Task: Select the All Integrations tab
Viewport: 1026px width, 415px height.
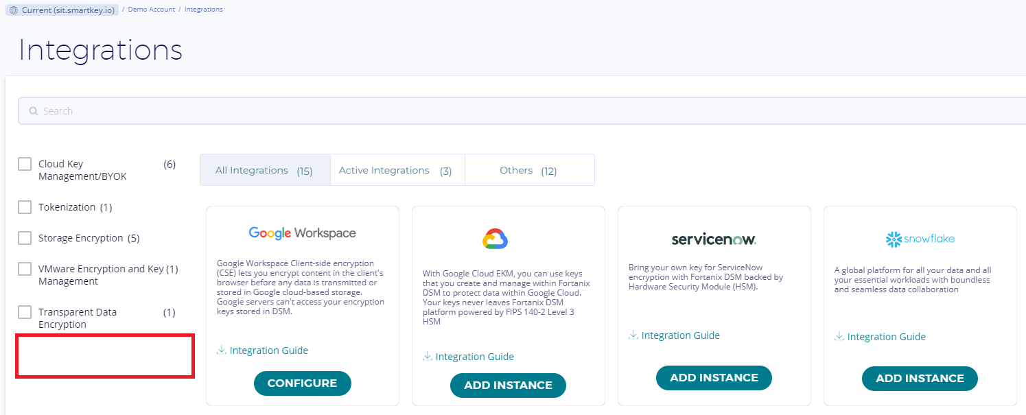Action: tap(264, 170)
